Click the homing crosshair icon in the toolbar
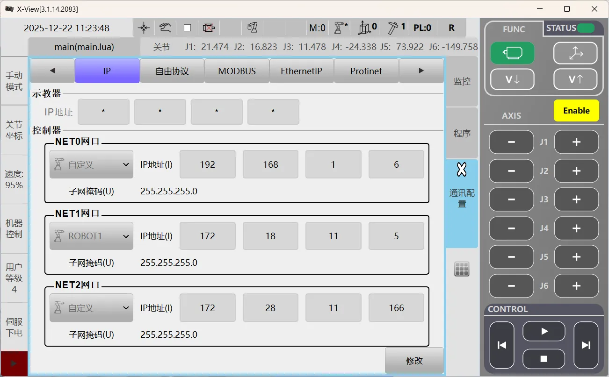This screenshot has height=377, width=609. (144, 28)
